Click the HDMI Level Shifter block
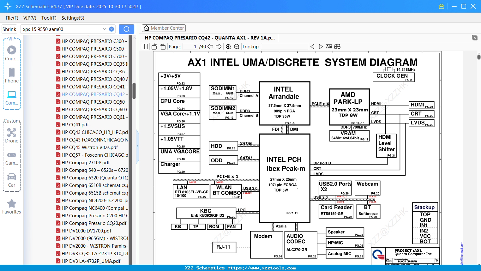 (x=387, y=146)
